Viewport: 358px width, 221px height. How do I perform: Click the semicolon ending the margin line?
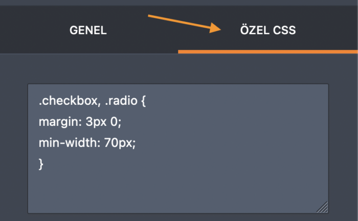(119, 123)
